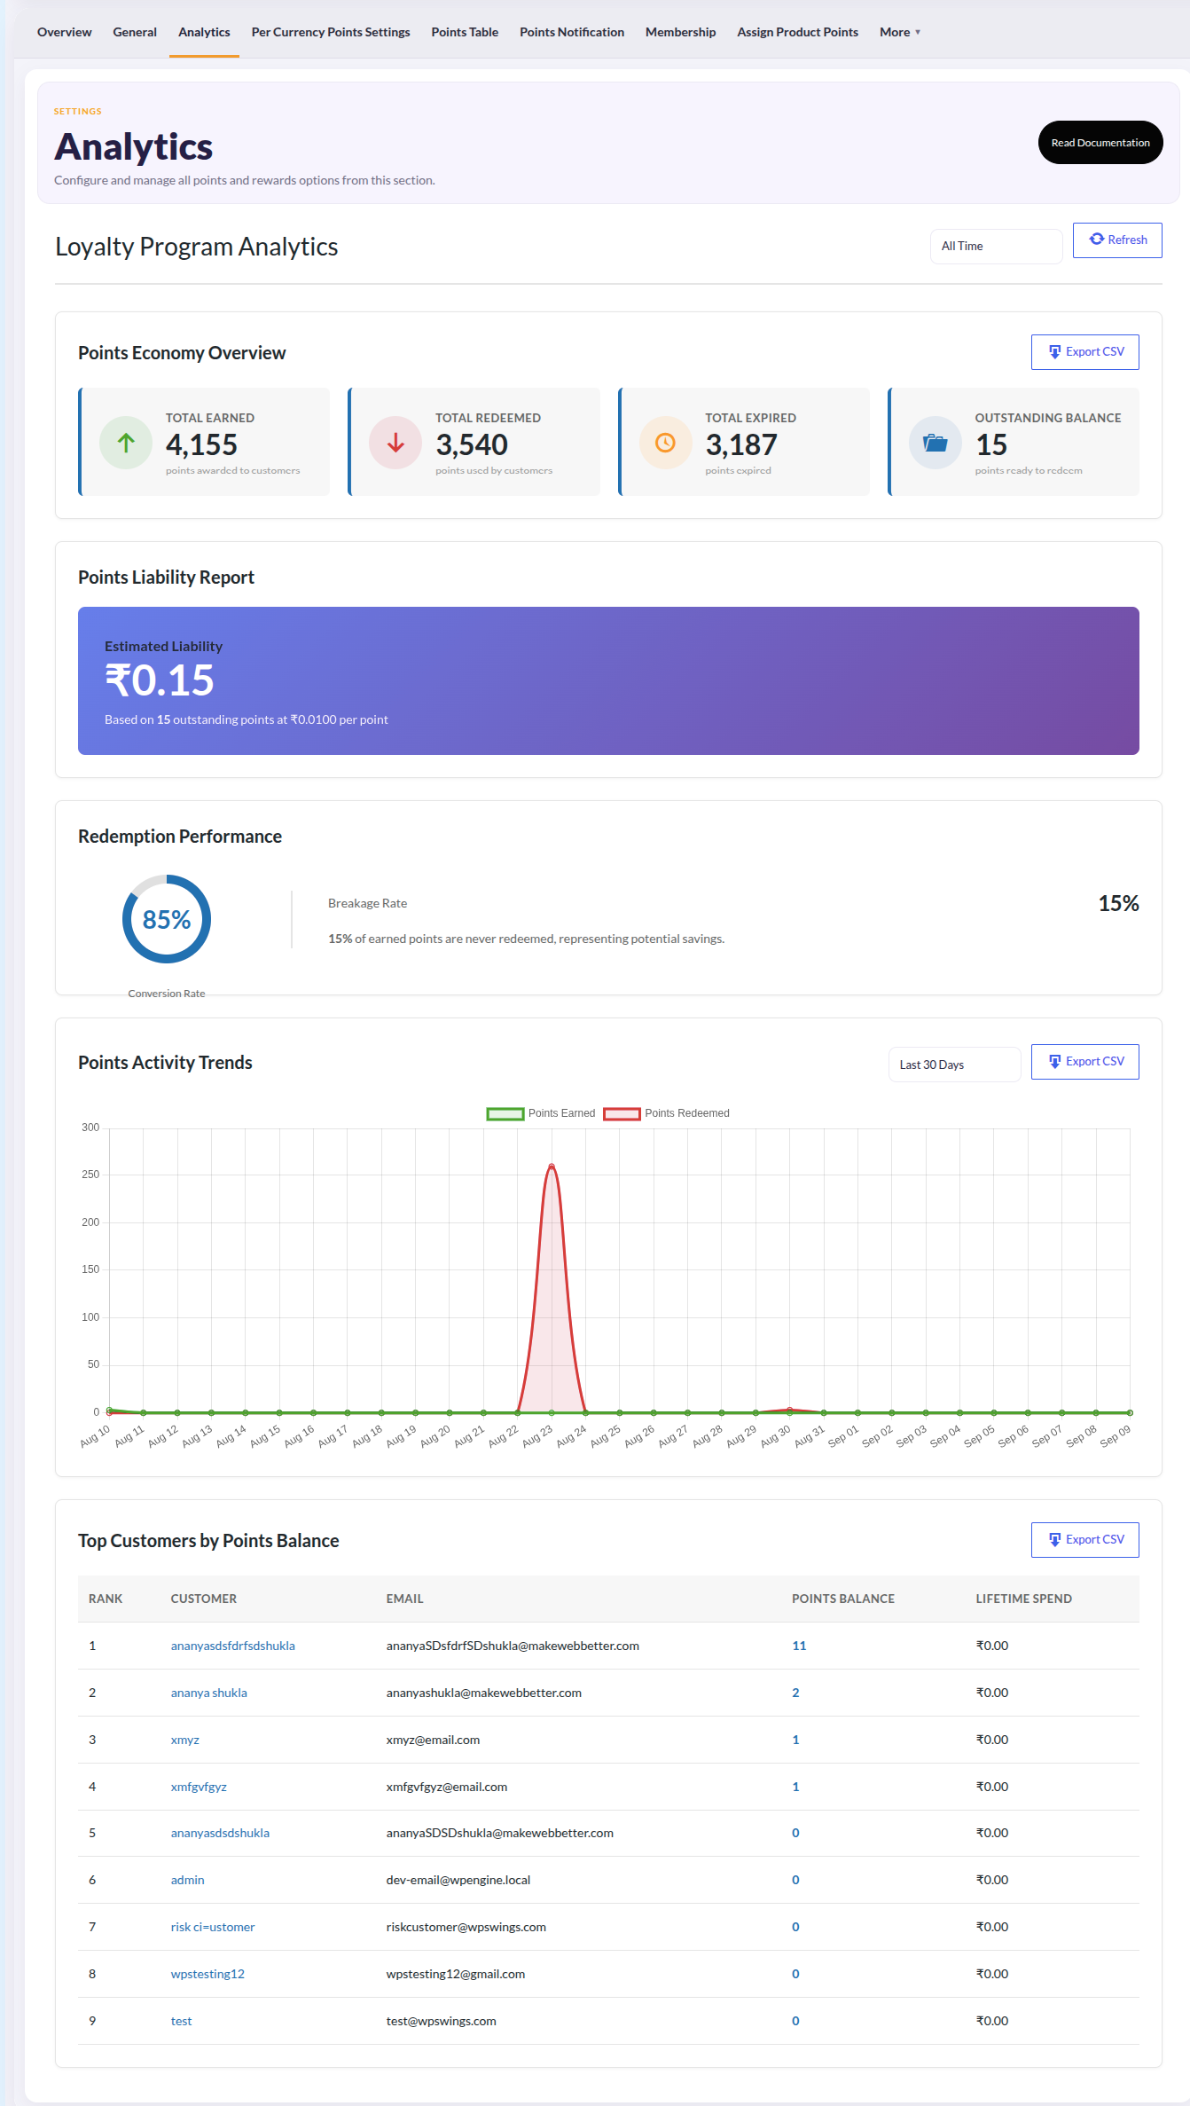Click the red Aug 23 peak data point
This screenshot has width=1190, height=2106.
point(552,1166)
